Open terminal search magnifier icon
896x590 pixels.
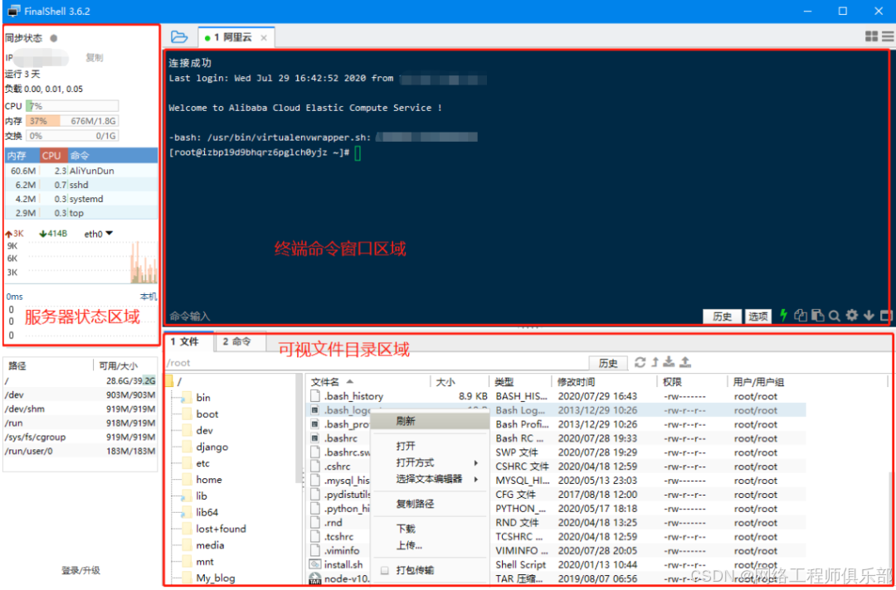point(835,315)
